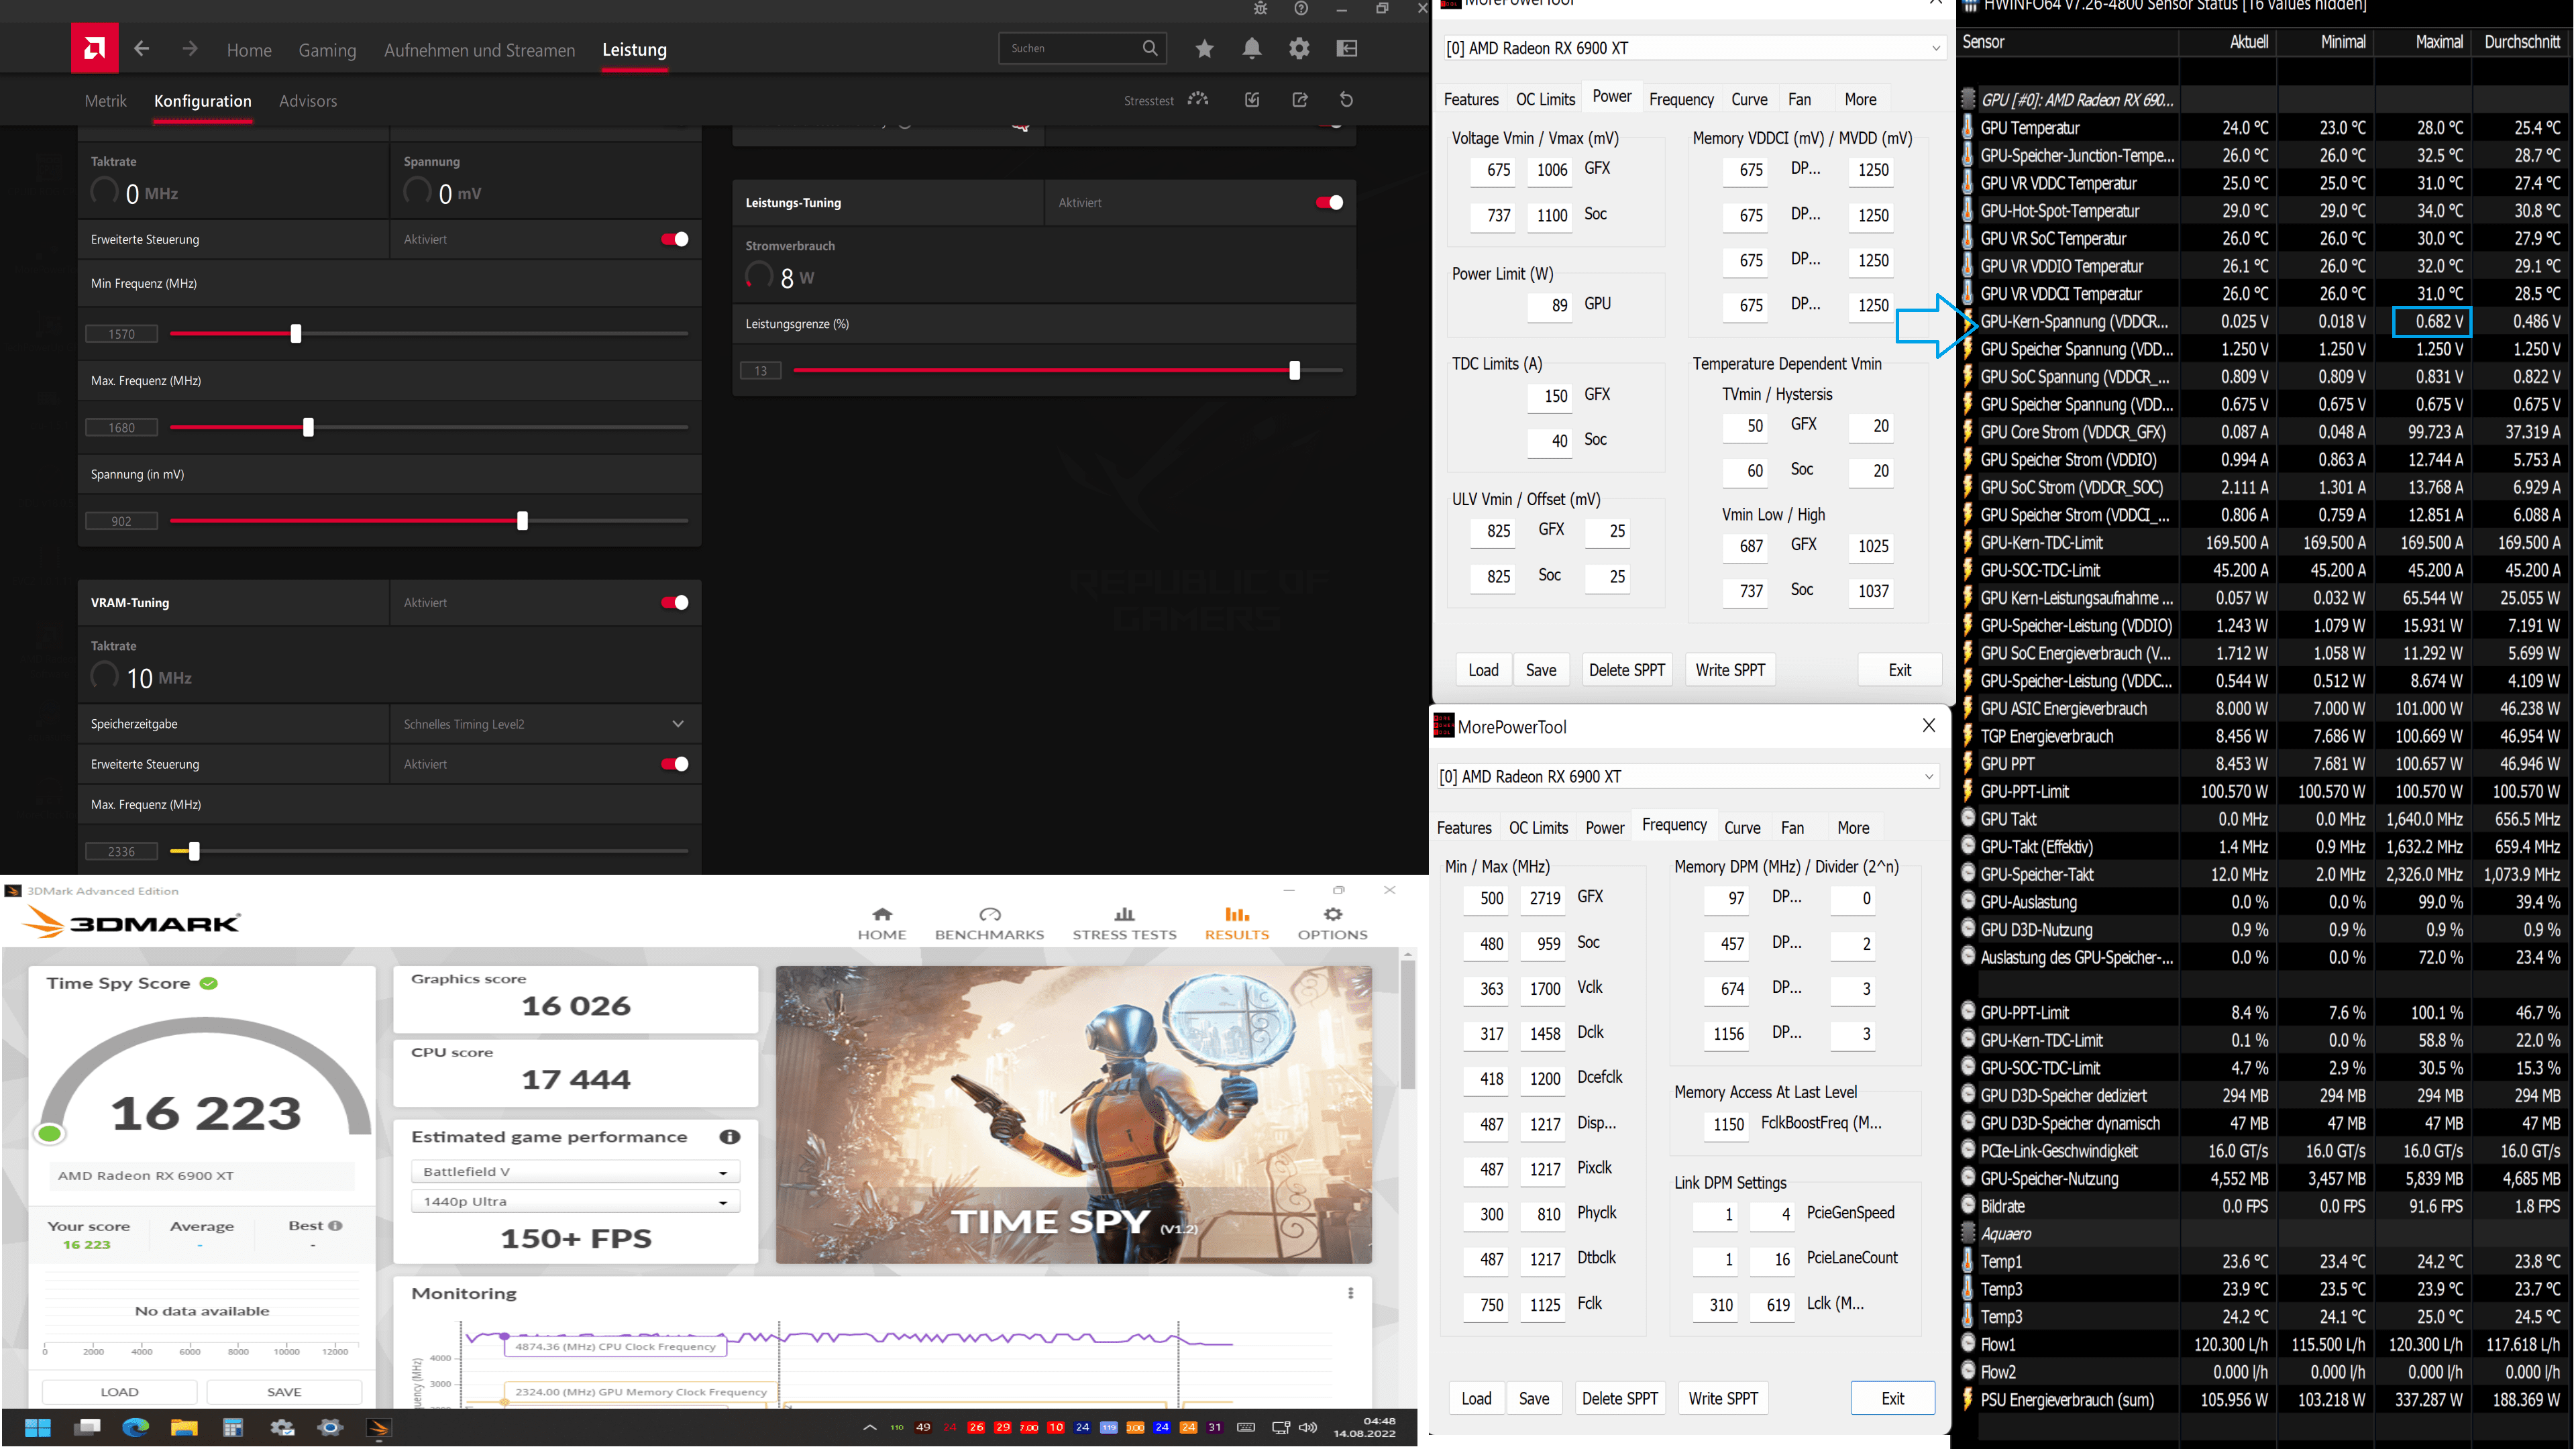Toggle Erweiterte Steuerung under Taktrate
This screenshot has height=1449, width=2576.
click(x=674, y=240)
